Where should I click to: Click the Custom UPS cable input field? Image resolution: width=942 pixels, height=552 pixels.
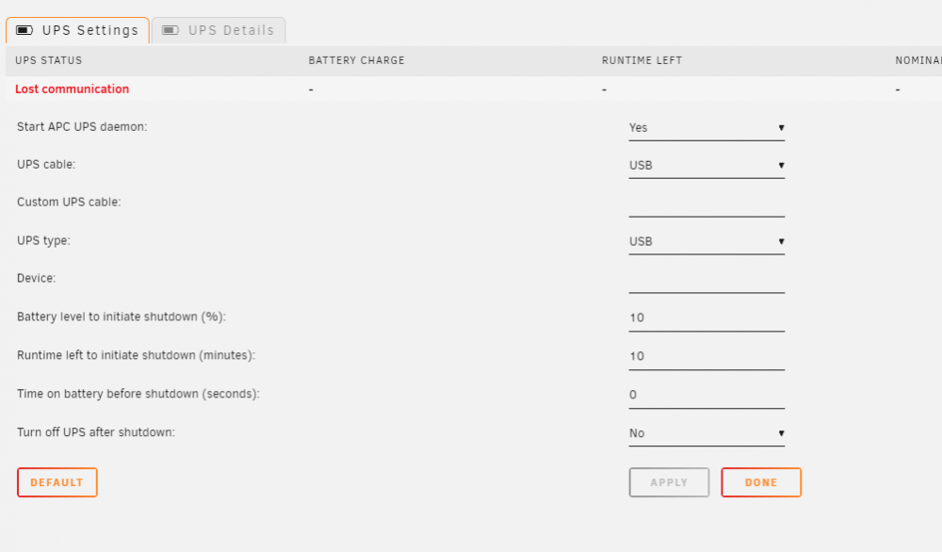tap(706, 203)
